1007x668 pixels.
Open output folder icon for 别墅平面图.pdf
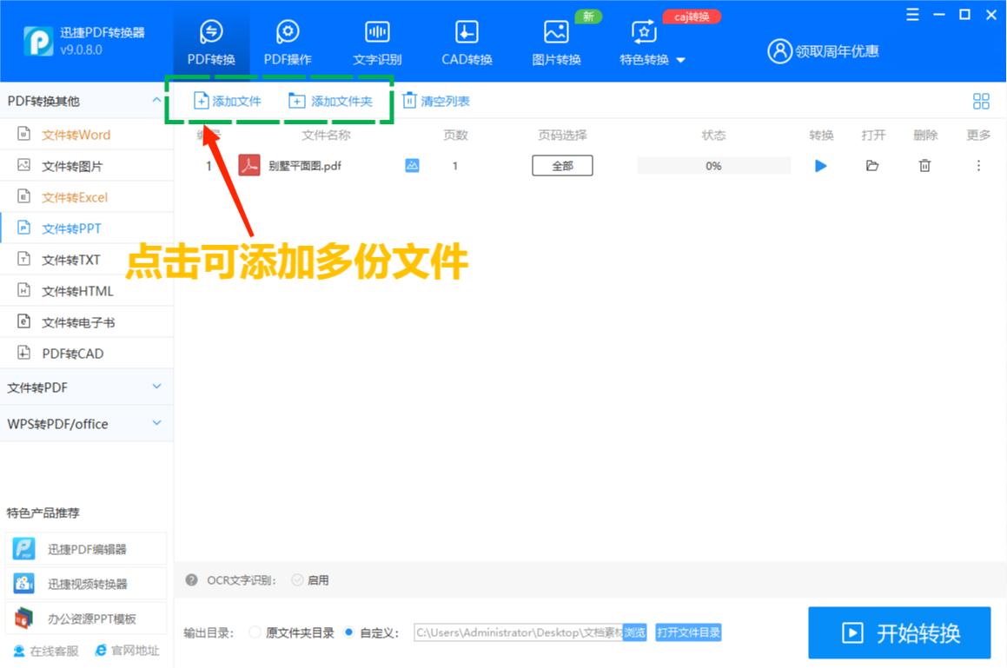pos(873,165)
